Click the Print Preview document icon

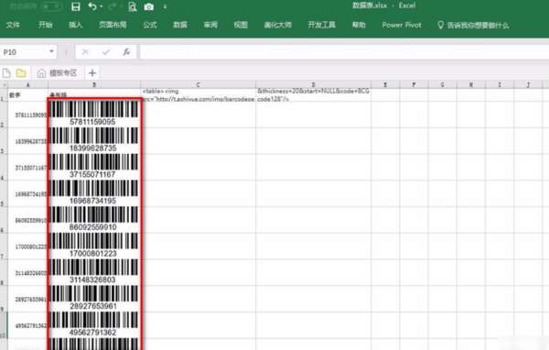(x=133, y=6)
